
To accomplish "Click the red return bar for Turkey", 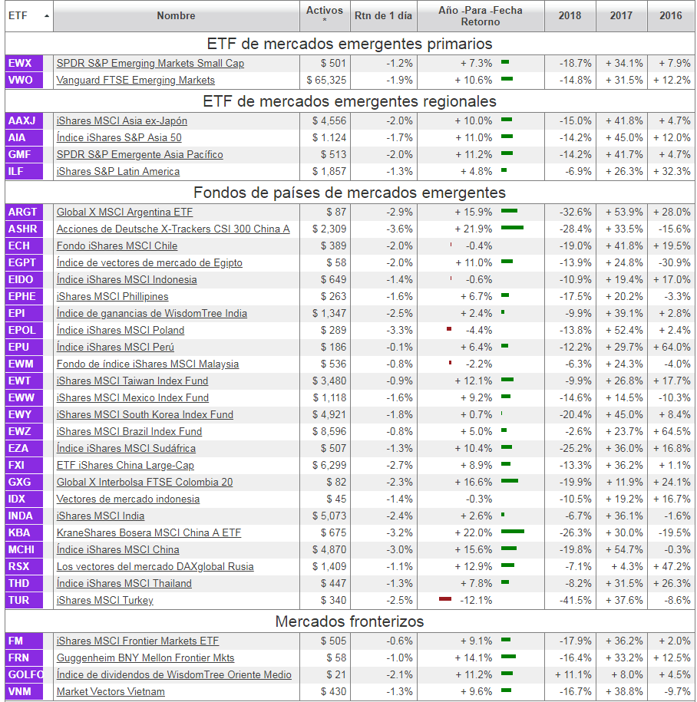I will point(444,599).
